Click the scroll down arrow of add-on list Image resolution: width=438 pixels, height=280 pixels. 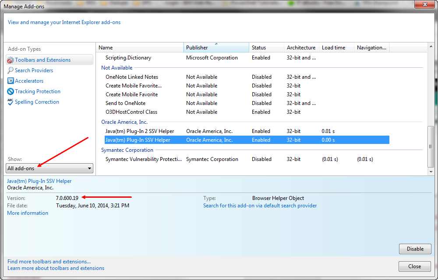coord(431,172)
